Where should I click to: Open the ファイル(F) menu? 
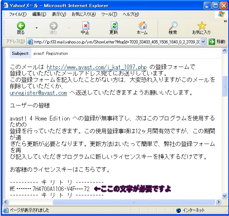coord(18,14)
